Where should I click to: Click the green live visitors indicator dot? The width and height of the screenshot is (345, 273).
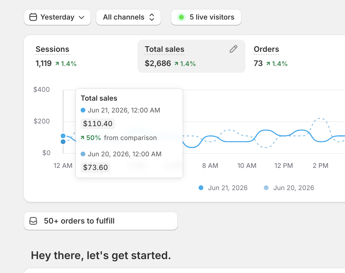coord(181,17)
